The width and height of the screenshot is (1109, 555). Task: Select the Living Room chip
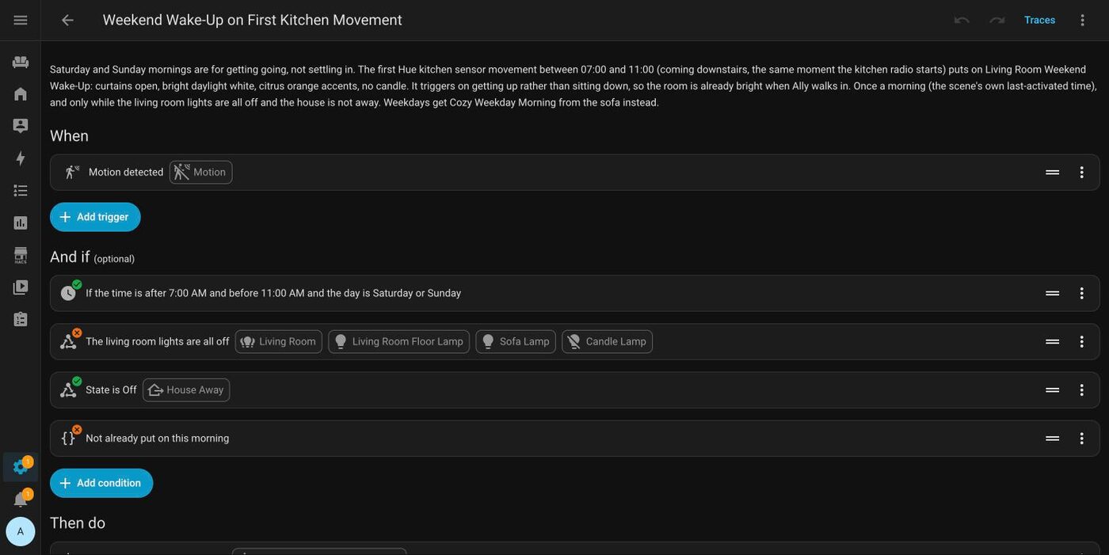[x=279, y=342]
